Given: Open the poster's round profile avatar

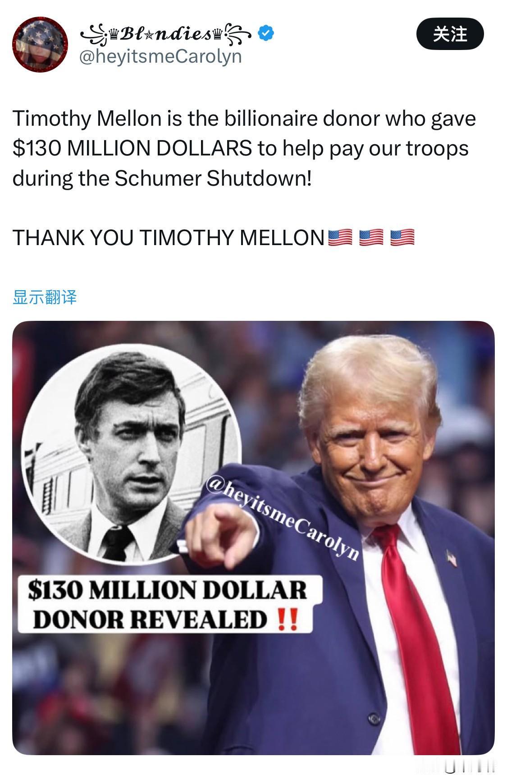Looking at the screenshot, I should (40, 44).
